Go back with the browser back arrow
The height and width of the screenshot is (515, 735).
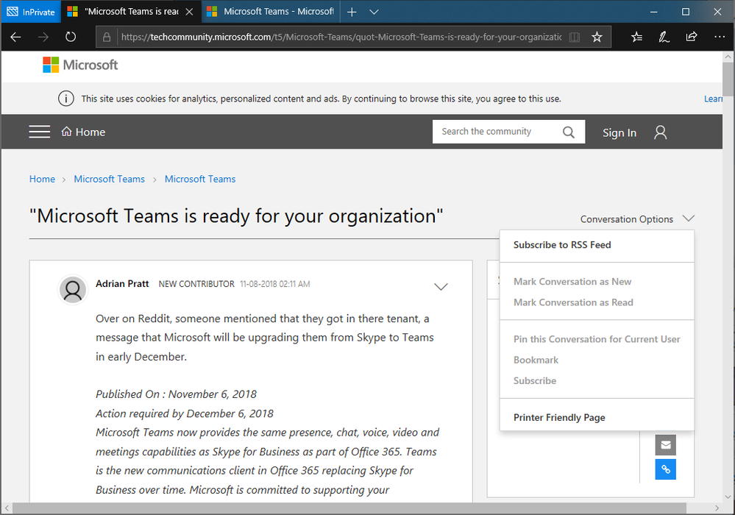pos(15,37)
